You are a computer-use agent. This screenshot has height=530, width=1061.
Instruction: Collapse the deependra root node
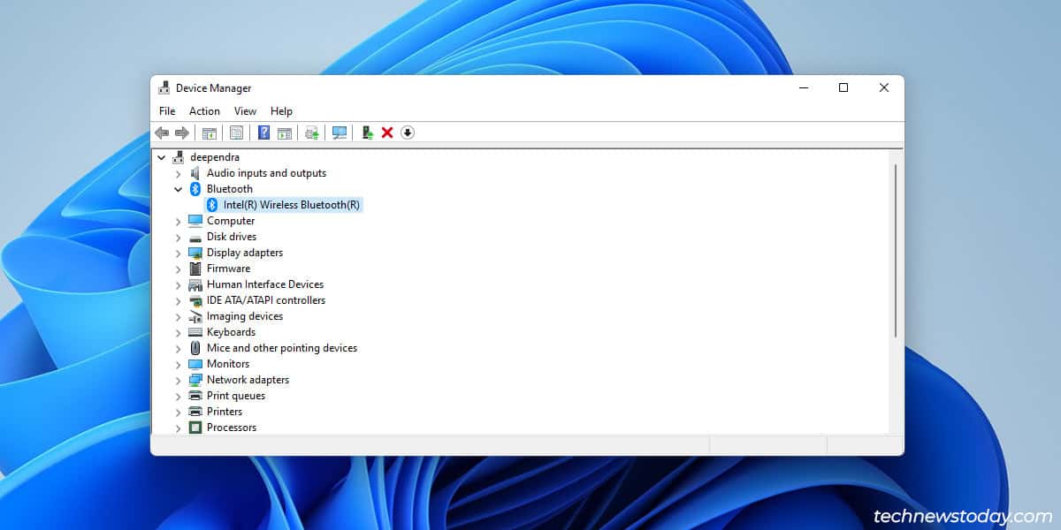pyautogui.click(x=162, y=157)
